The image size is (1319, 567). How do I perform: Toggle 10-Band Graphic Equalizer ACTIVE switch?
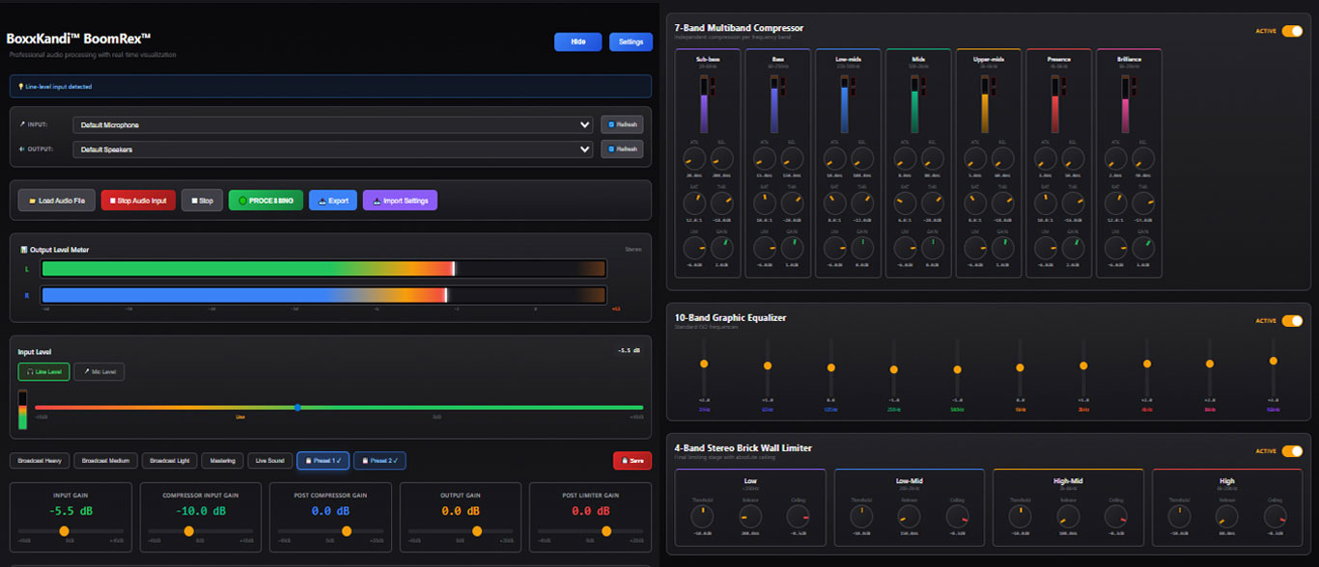[1292, 321]
